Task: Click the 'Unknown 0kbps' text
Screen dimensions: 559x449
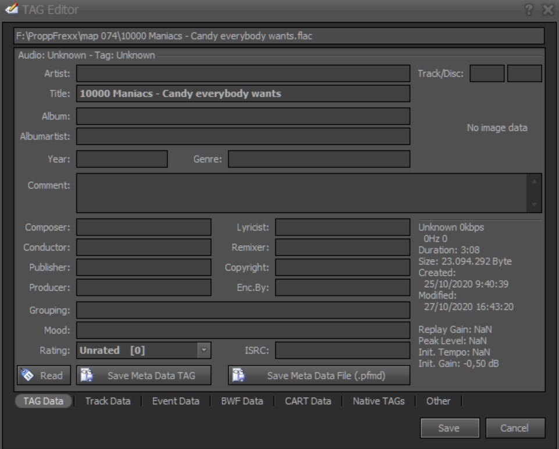Action: coord(451,227)
